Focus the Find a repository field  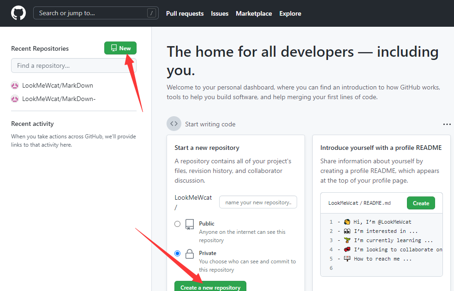point(73,66)
